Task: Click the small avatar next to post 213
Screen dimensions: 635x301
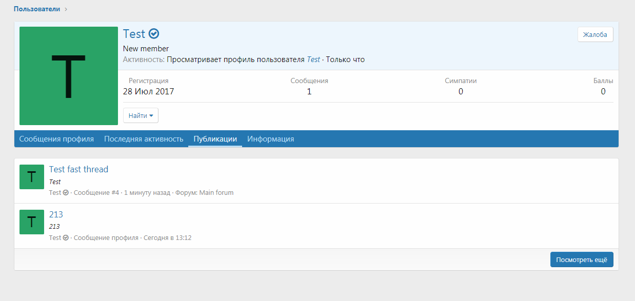Action: coord(31,222)
